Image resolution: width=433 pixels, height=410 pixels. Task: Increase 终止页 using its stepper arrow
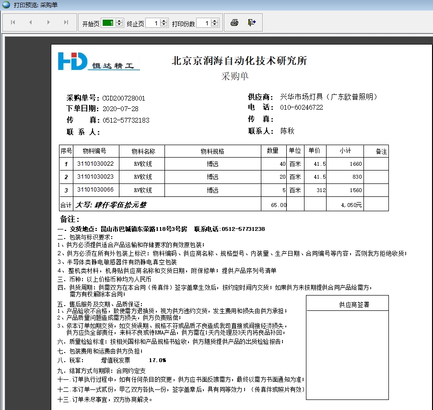(x=163, y=20)
